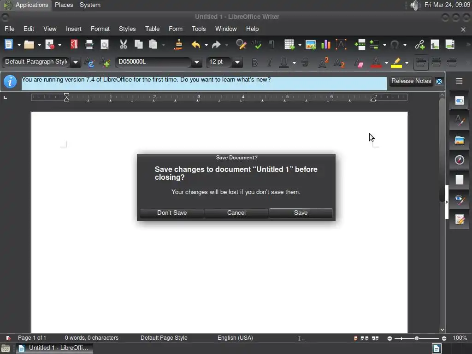Open Applications system menu

(26, 5)
